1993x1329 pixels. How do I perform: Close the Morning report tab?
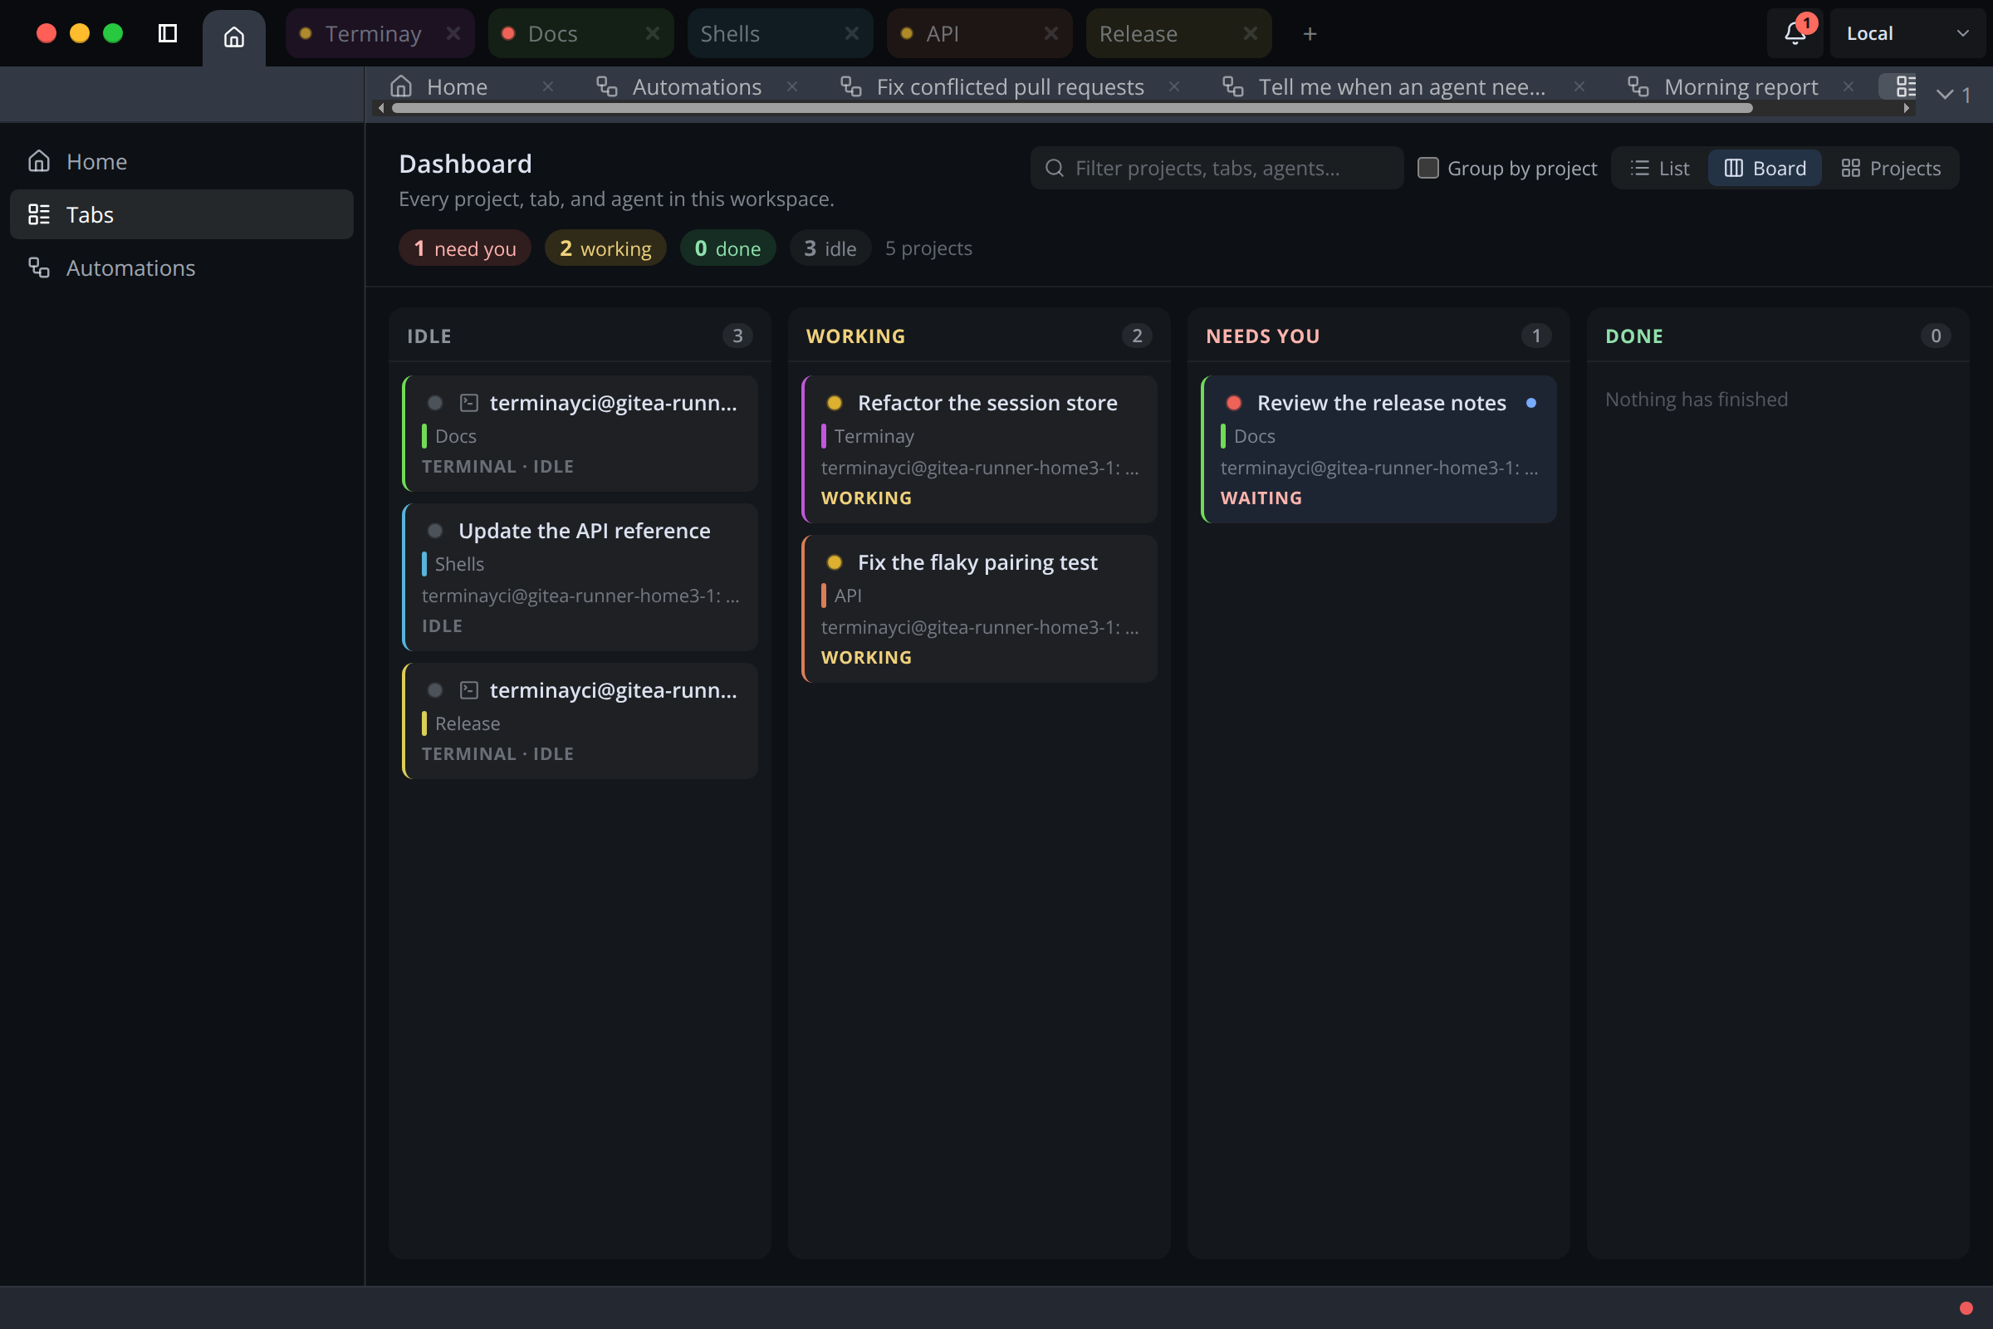[x=1849, y=86]
